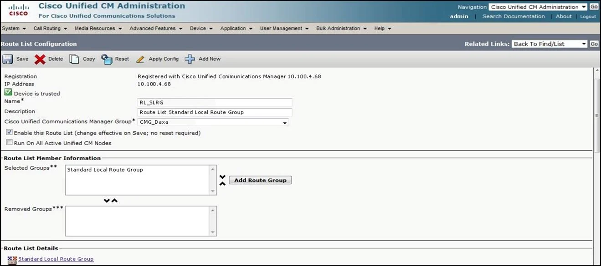Open the System menu
The image size is (601, 266).
pos(14,28)
